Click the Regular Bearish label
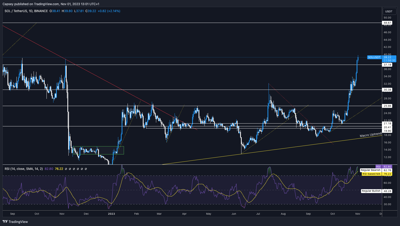Screen dimensions: 400x226 pos(371,170)
